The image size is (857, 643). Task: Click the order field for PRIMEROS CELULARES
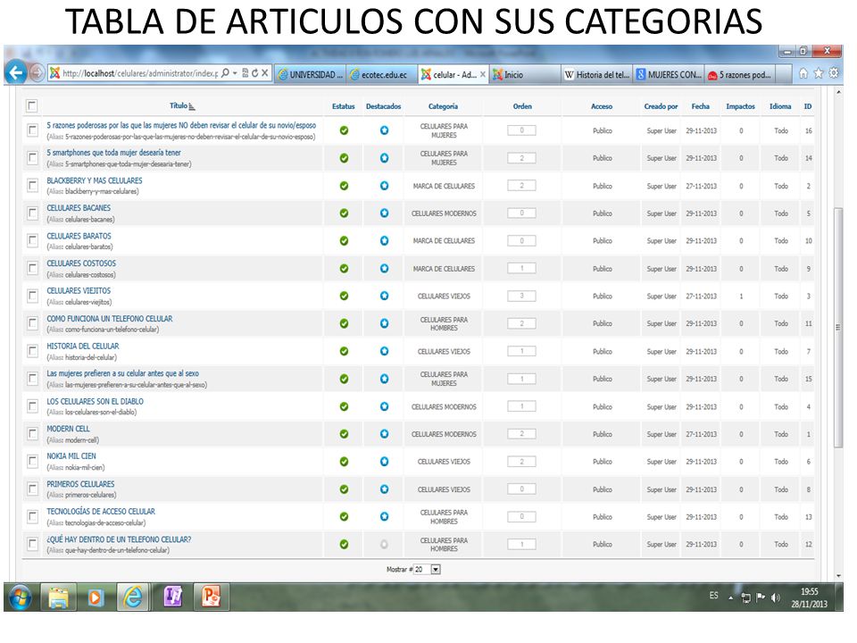point(521,489)
